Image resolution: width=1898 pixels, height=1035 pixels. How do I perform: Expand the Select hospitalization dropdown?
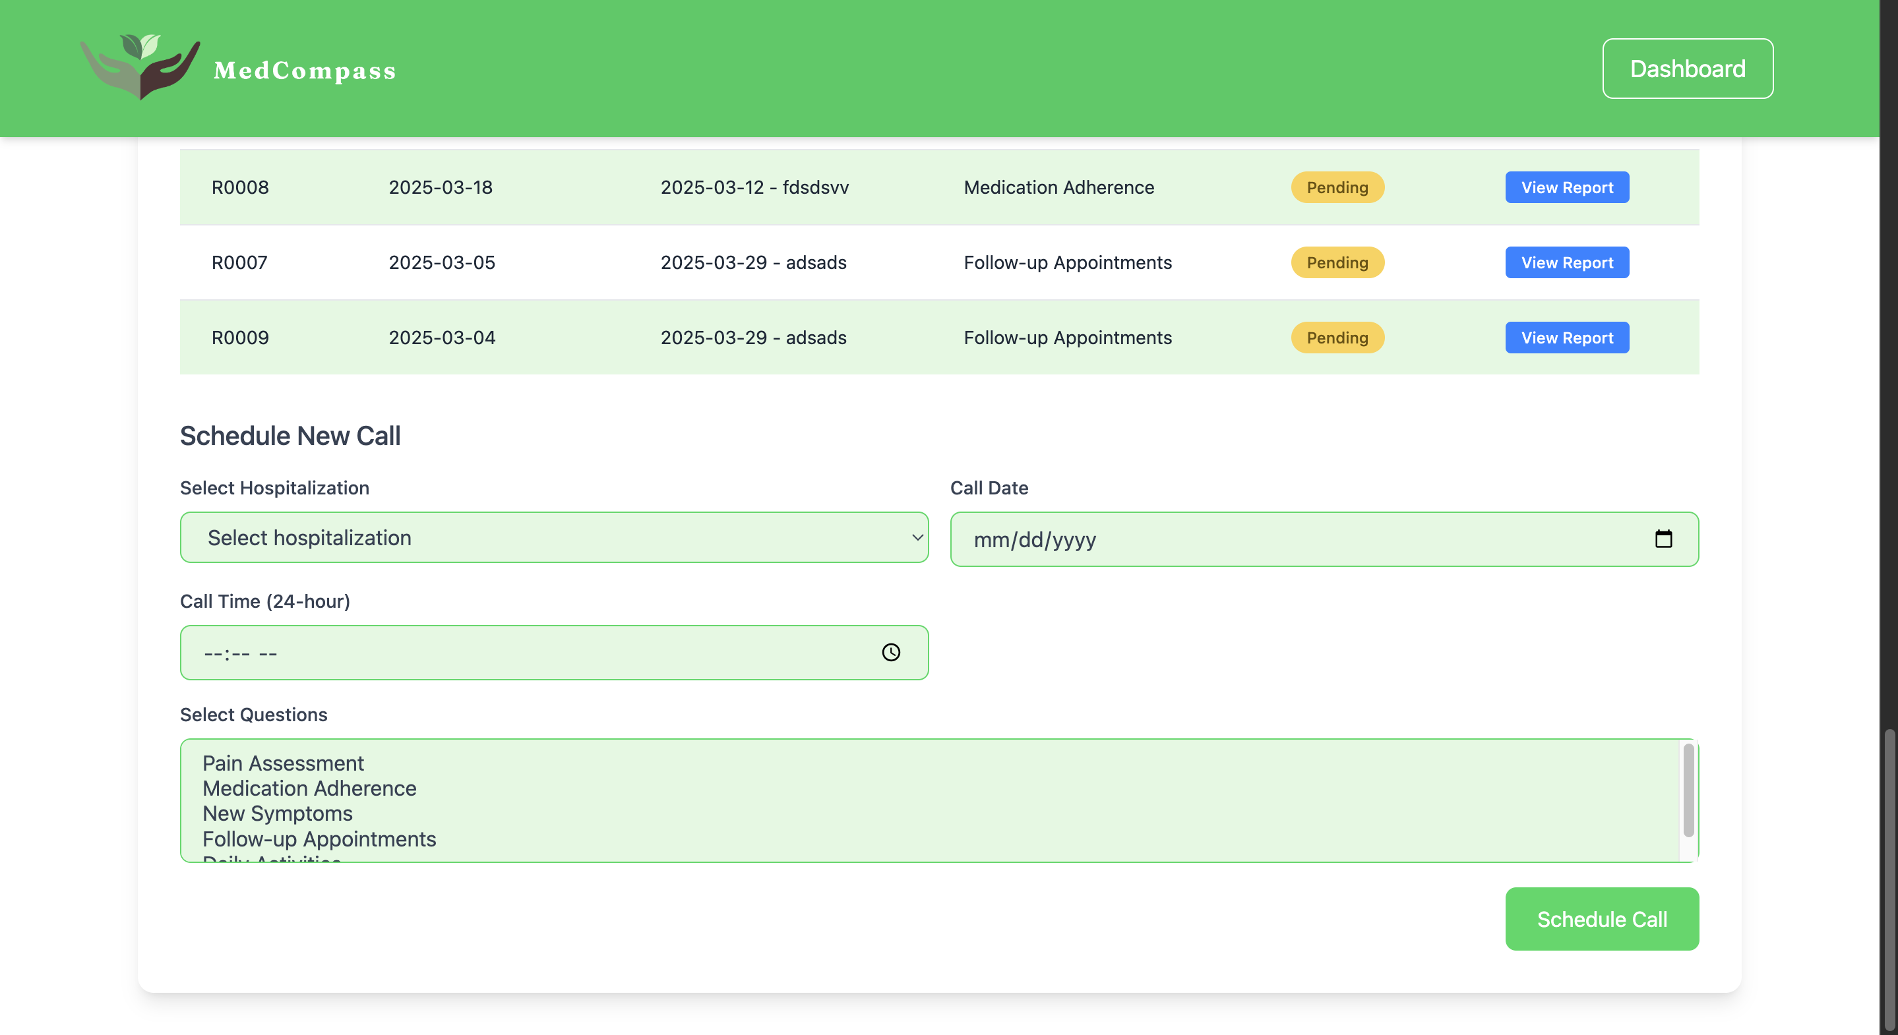click(x=553, y=538)
